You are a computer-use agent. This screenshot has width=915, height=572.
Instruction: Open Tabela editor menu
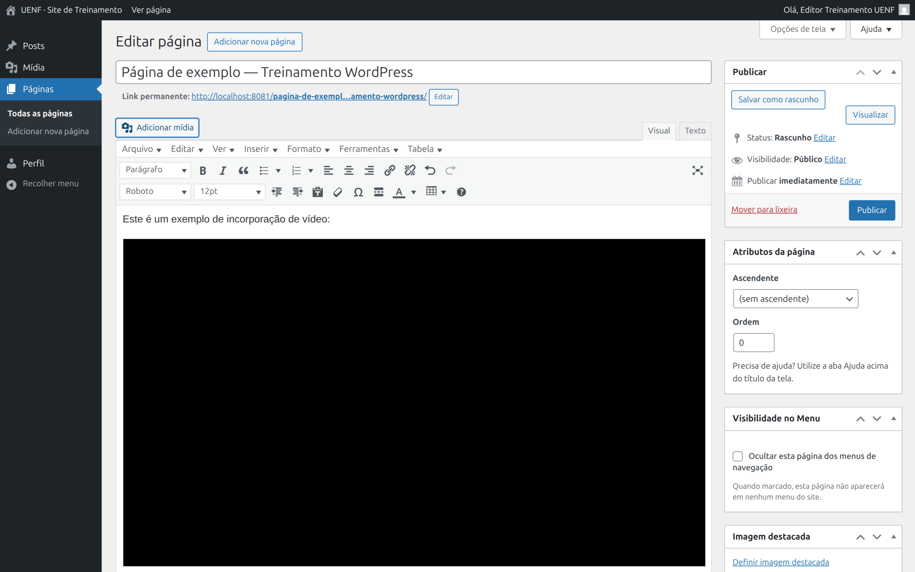tap(425, 149)
